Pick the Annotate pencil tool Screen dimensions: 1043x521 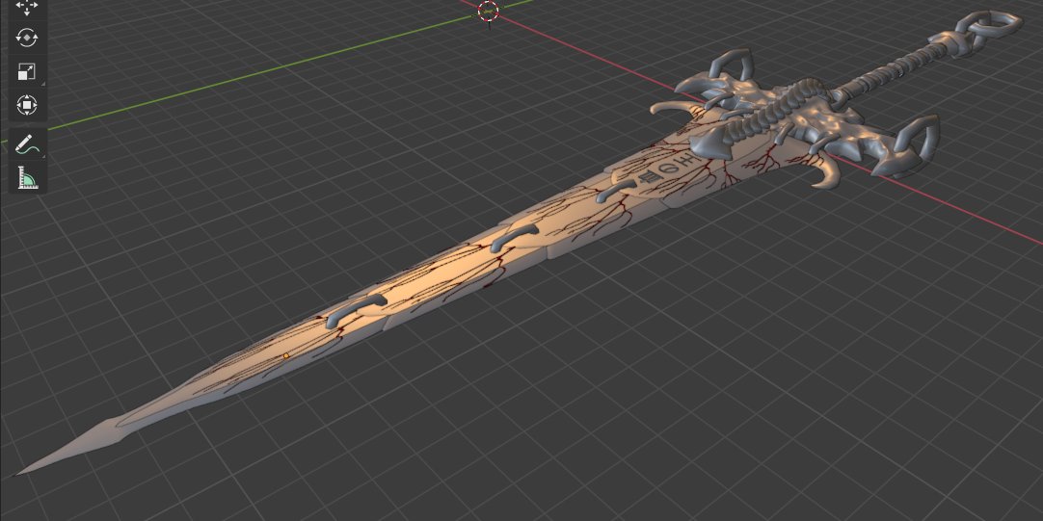click(x=27, y=144)
